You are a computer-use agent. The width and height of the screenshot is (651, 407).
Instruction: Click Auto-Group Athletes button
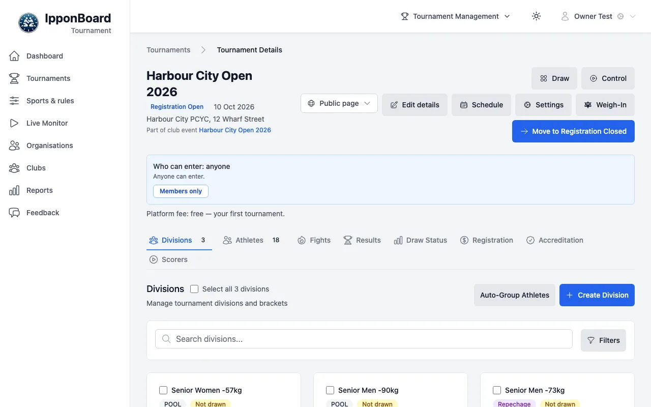(x=515, y=295)
